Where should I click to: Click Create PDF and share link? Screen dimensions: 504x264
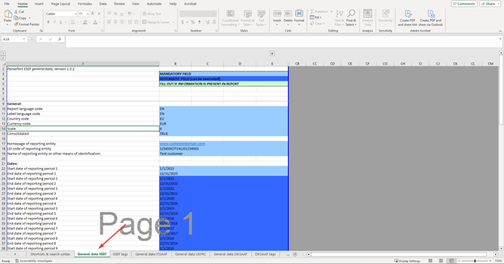(x=407, y=18)
